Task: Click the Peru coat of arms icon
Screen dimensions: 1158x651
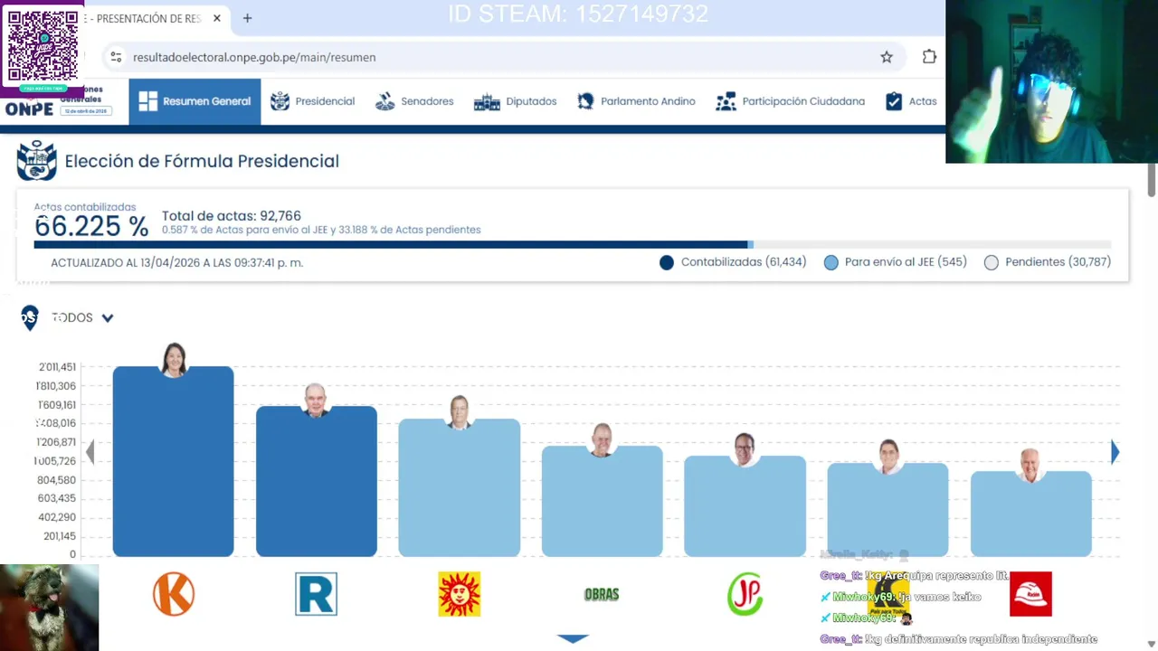Action: pos(37,161)
